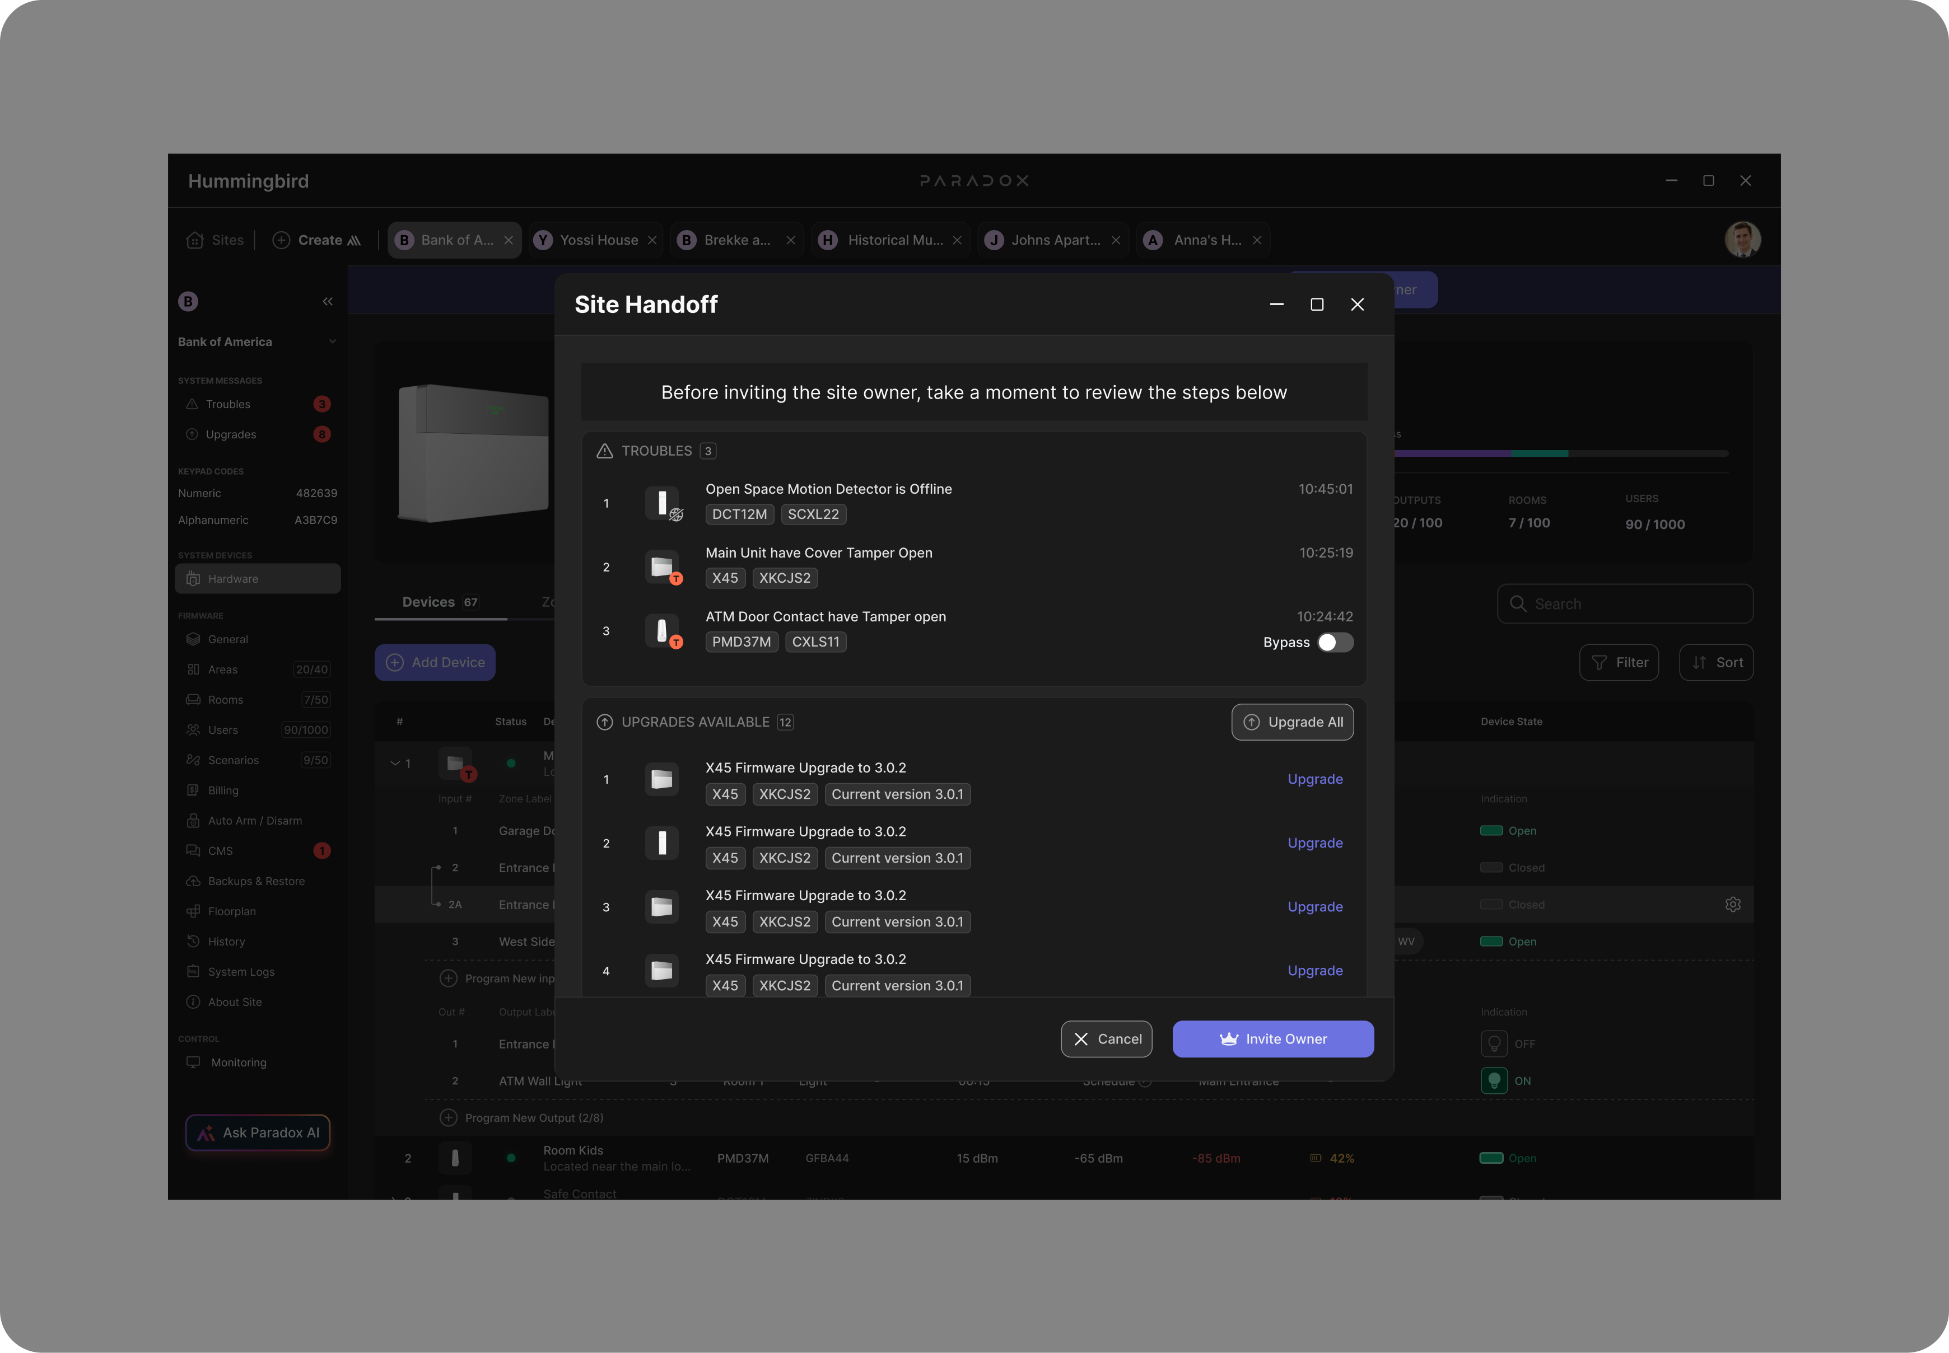The width and height of the screenshot is (1949, 1353).
Task: Click the ATM Door Contact tamper device icon
Action: pos(663,631)
